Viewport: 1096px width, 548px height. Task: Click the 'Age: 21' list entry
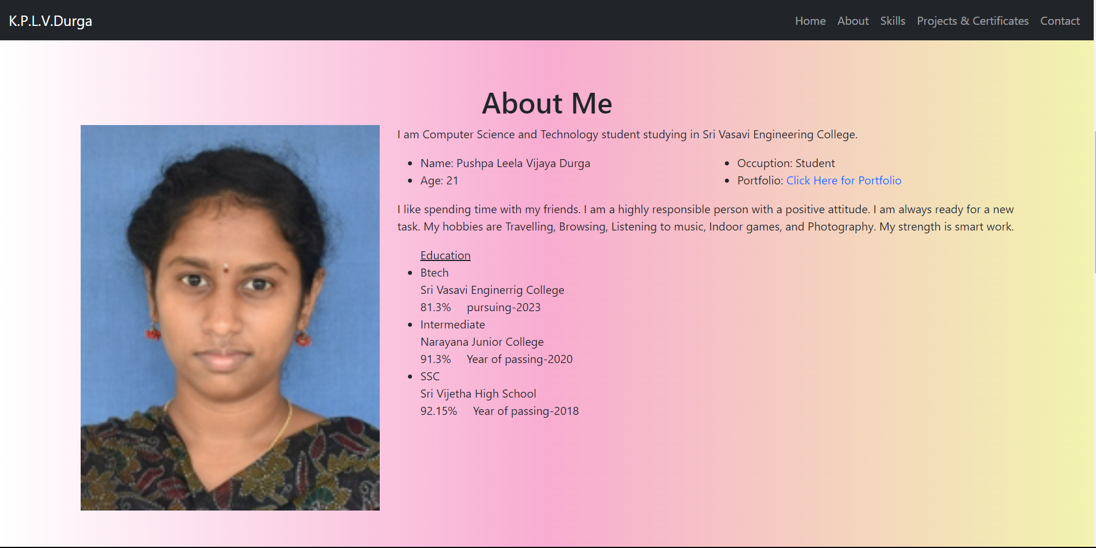[x=439, y=180]
